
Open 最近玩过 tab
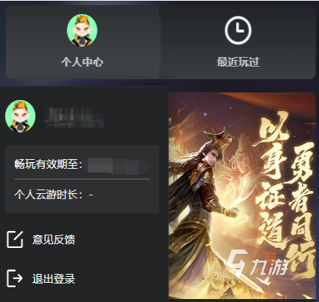(x=238, y=42)
